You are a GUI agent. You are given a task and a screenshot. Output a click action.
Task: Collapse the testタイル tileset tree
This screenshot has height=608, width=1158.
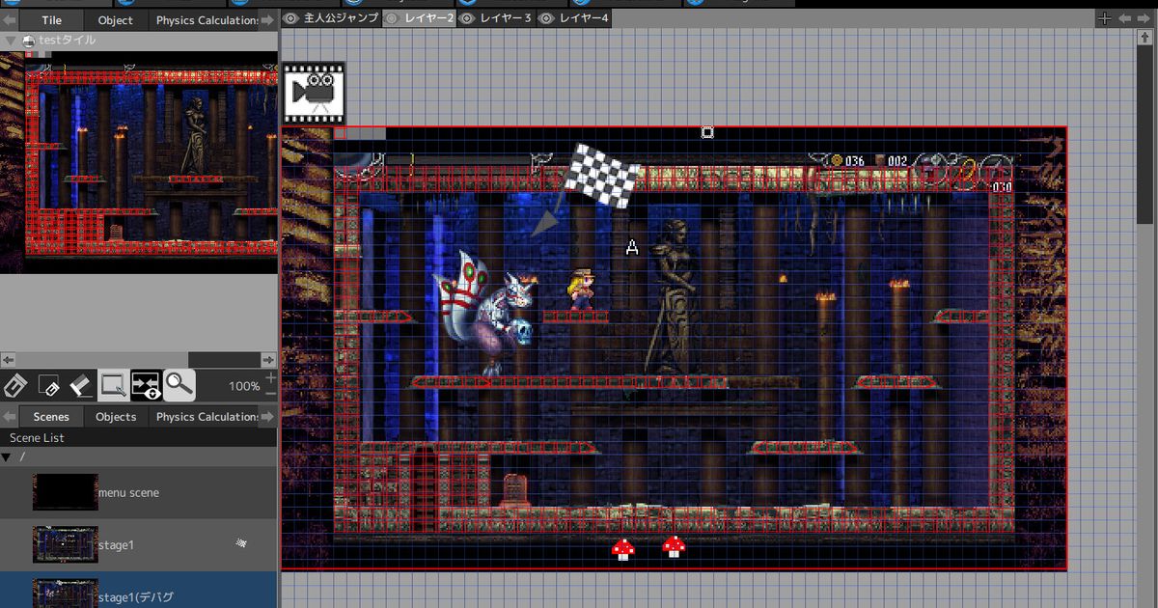10,41
